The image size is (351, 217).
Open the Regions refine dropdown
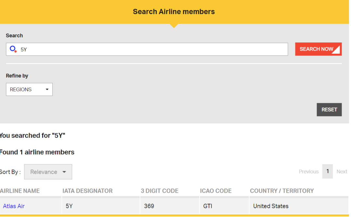(29, 90)
